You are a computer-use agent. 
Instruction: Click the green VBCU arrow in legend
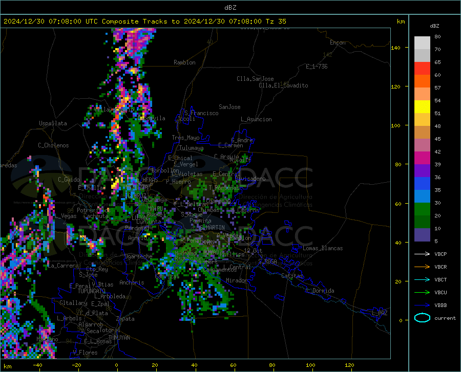422,292
